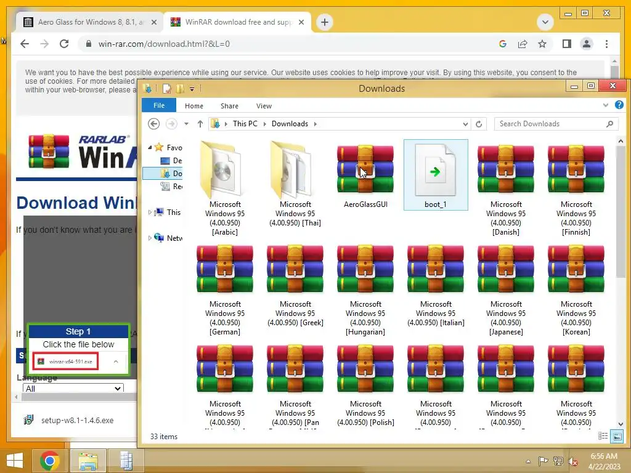Screen dimensions: 631x473
Task: Expand the This PC tree node
Action: [x=150, y=212]
